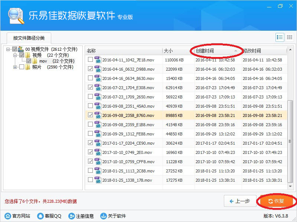Select the 按文件路径分类 tab
This screenshot has width=297, height=222.
click(29, 38)
